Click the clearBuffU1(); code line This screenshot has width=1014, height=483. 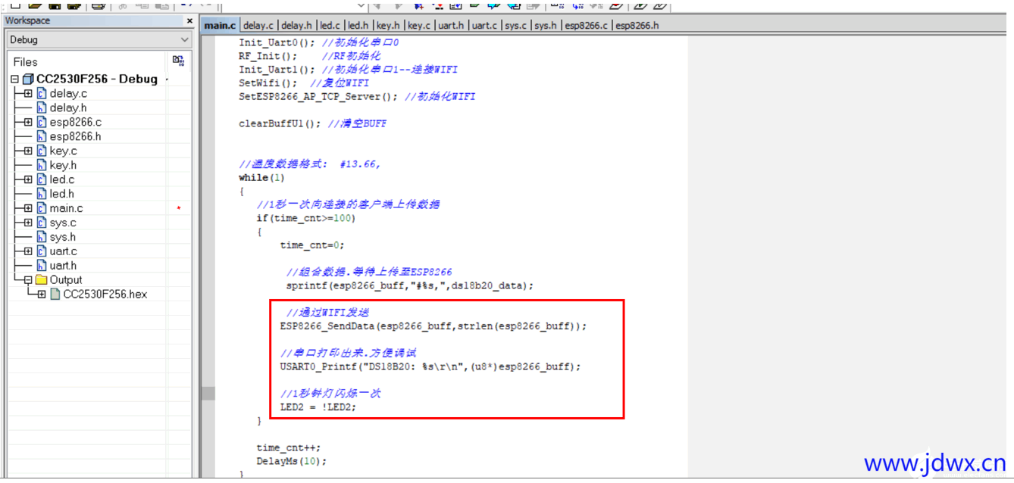[280, 123]
